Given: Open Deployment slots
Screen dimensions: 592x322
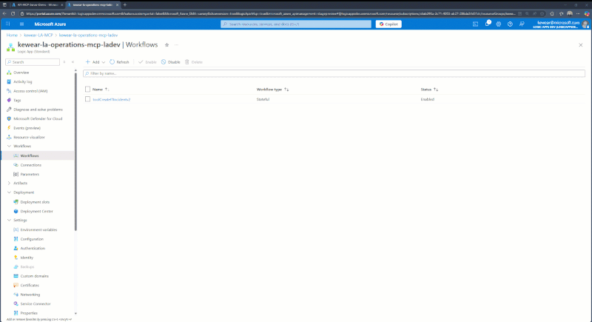Looking at the screenshot, I should pyautogui.click(x=35, y=202).
